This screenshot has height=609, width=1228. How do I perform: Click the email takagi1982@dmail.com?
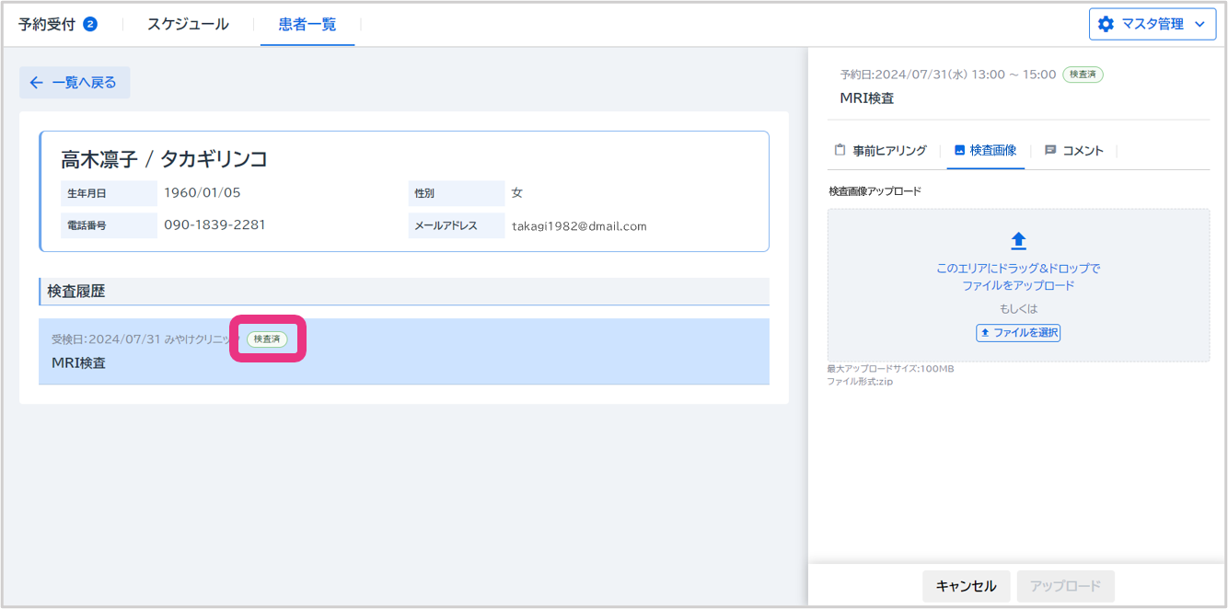click(579, 226)
